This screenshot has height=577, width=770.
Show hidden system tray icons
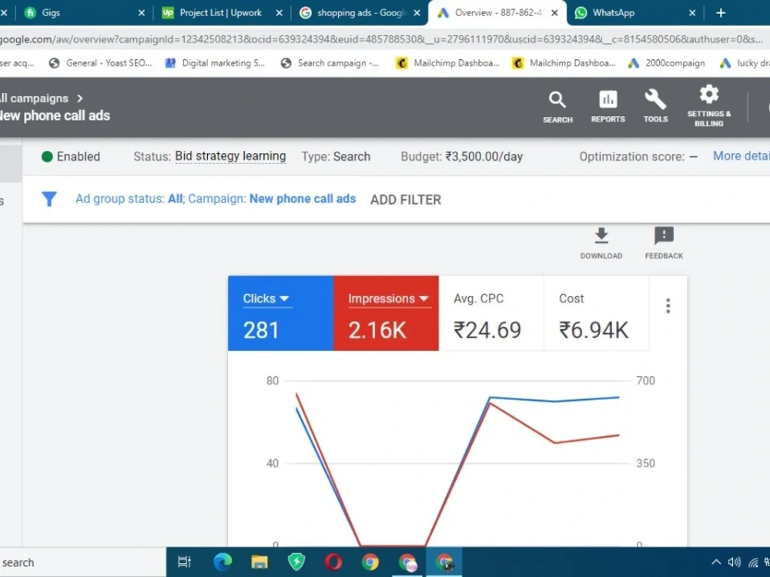pyautogui.click(x=716, y=562)
